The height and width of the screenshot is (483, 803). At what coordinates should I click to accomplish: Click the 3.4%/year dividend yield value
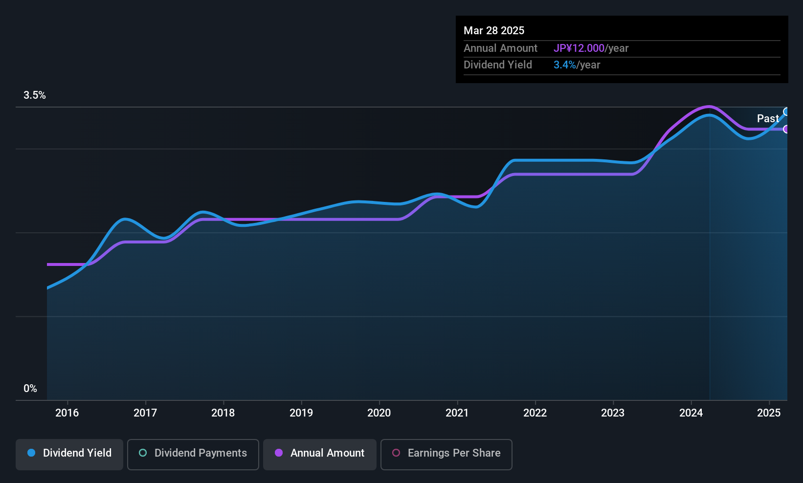point(577,65)
